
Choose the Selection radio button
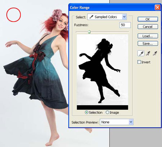(x=86, y=112)
